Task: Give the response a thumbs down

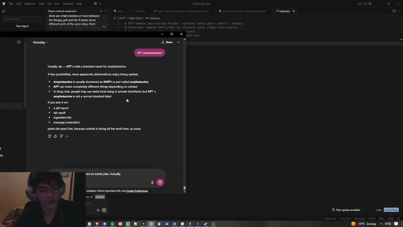Action: 61,136
